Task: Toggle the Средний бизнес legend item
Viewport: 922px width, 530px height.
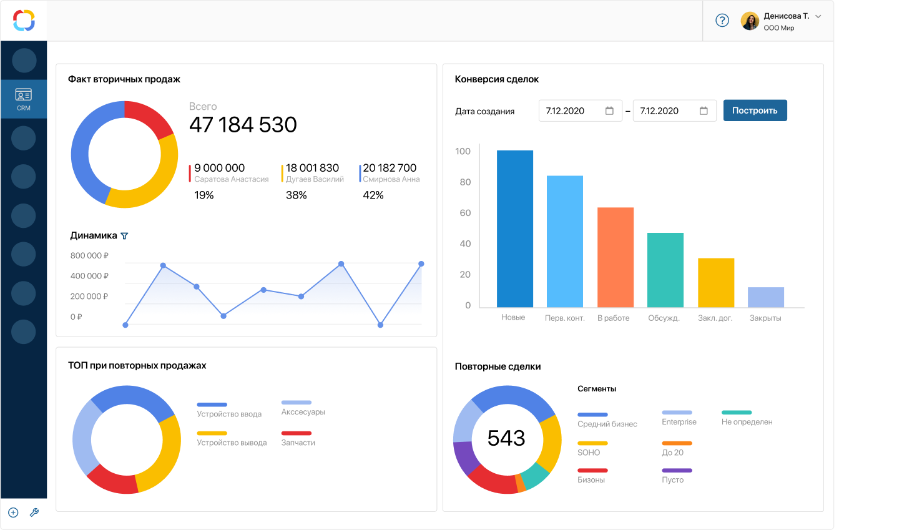Action: pyautogui.click(x=607, y=420)
